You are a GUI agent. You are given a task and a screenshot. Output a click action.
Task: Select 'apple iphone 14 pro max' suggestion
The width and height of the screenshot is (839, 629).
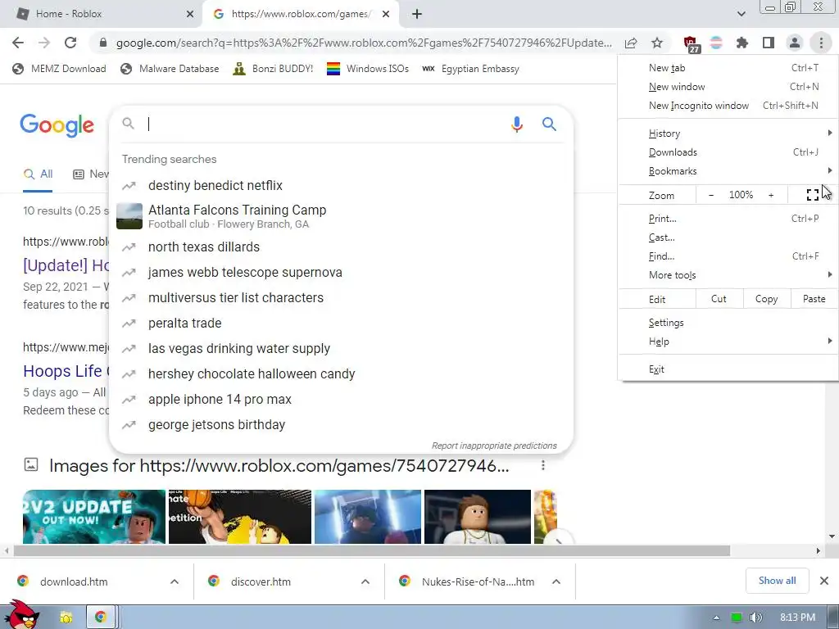pos(342,400)
